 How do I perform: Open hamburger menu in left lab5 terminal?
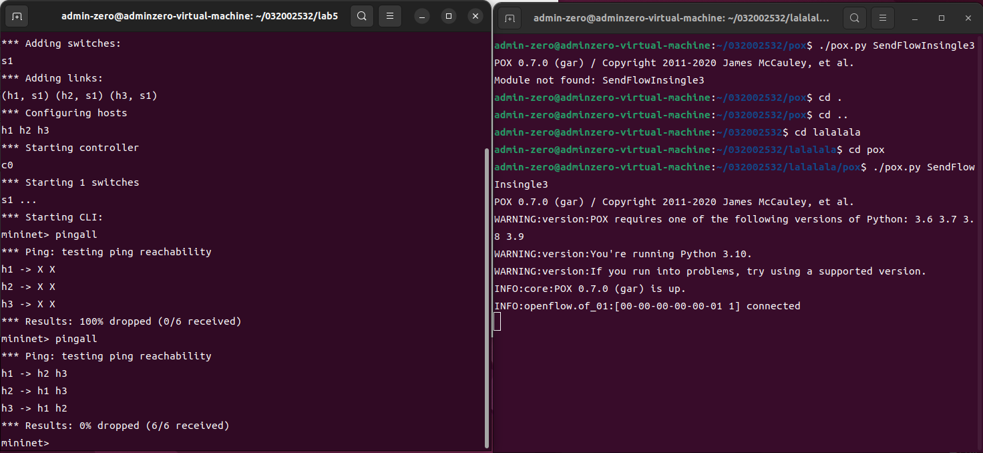(390, 16)
